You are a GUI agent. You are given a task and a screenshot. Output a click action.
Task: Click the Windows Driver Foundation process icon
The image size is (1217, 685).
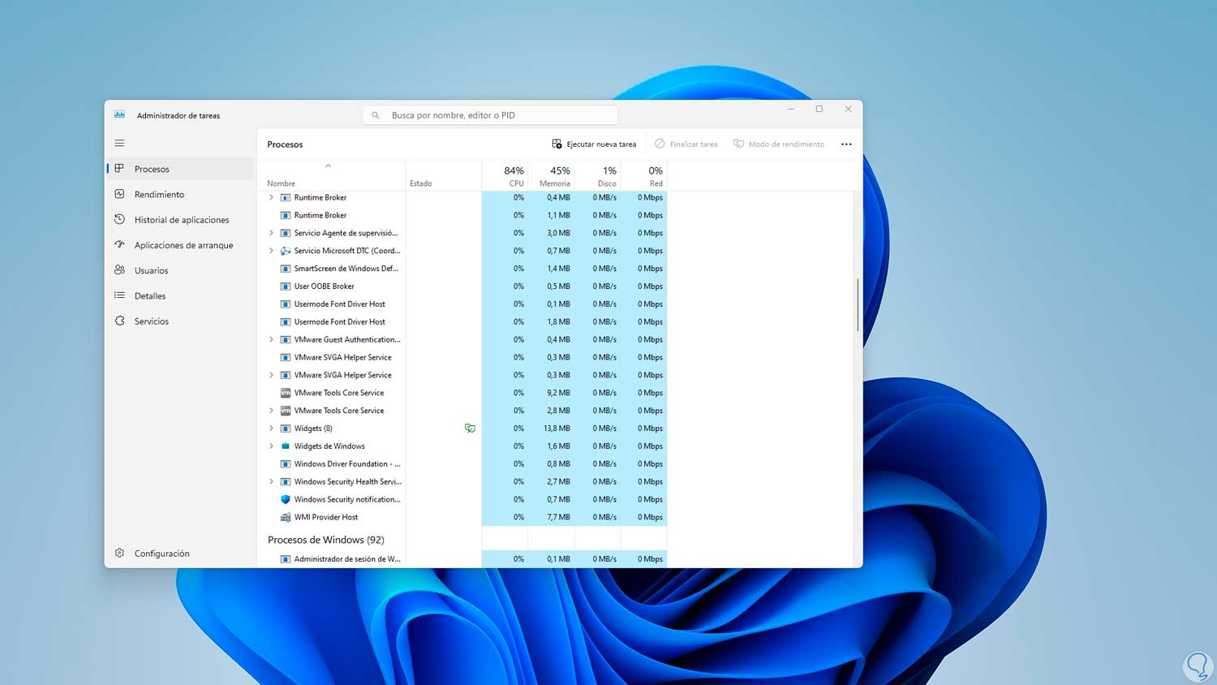[285, 464]
